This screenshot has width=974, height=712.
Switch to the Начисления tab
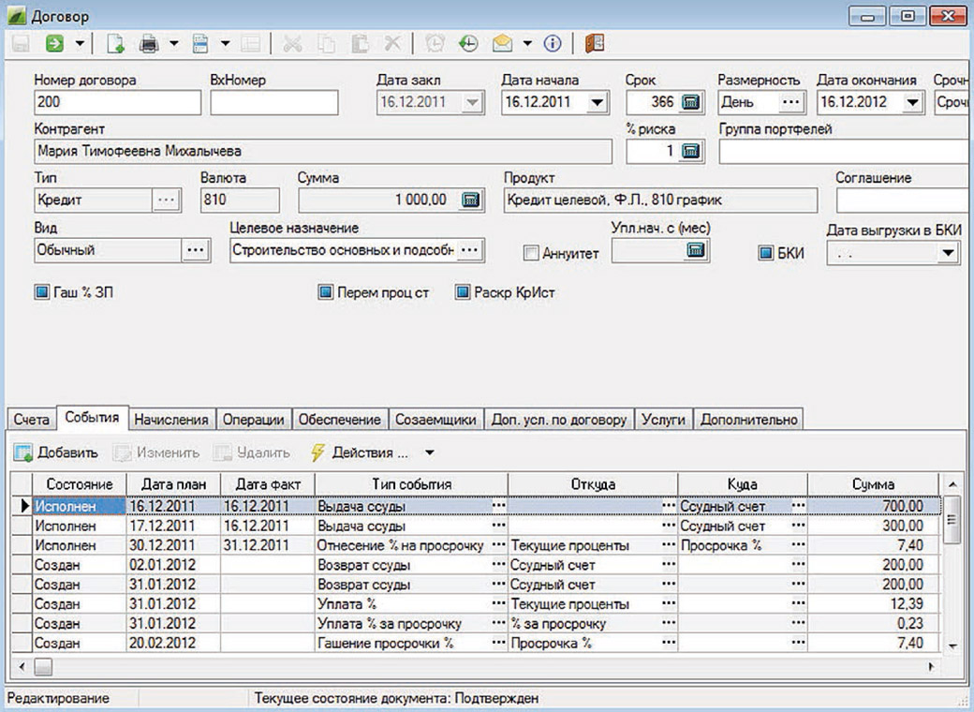171,420
